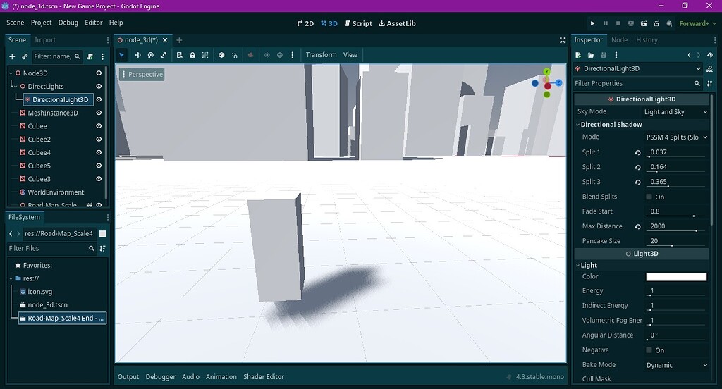Open the Sky Mode dropdown
This screenshot has height=389, width=722.
(675, 111)
